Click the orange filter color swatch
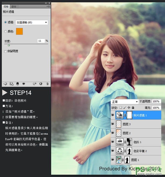Viewport: 165px width, 177px height. click(x=19, y=31)
